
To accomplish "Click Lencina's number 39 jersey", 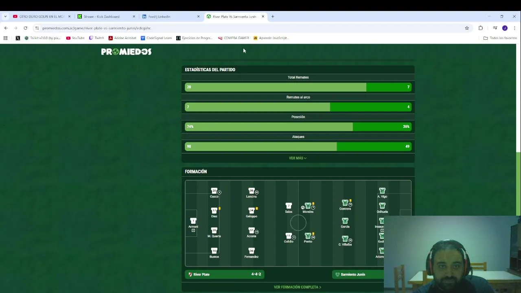I will pyautogui.click(x=251, y=191).
